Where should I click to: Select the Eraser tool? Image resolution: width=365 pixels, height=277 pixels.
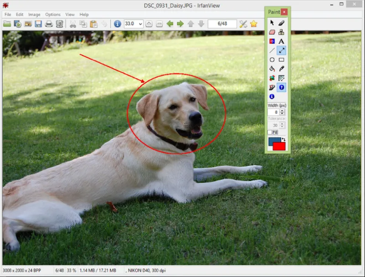point(272,32)
